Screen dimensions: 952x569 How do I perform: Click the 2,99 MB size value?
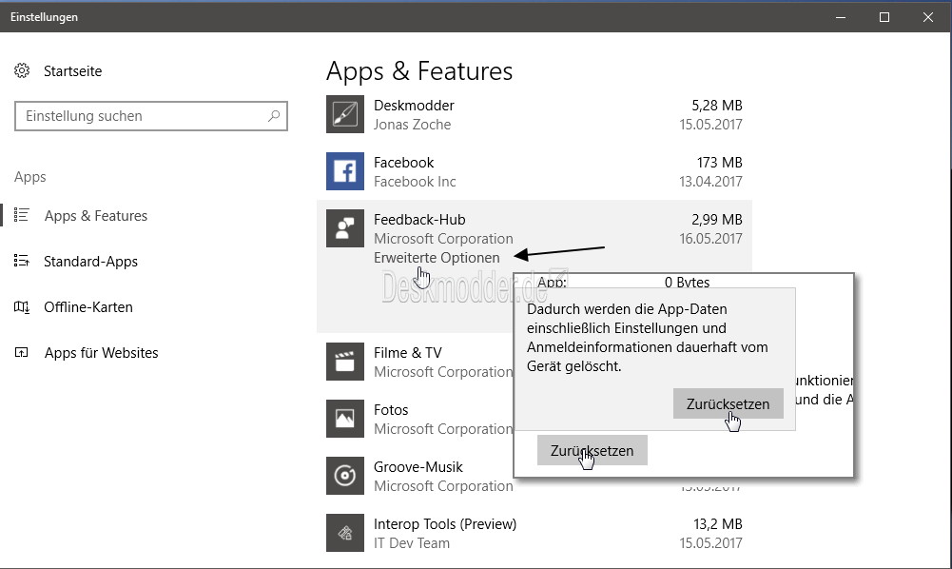point(717,219)
